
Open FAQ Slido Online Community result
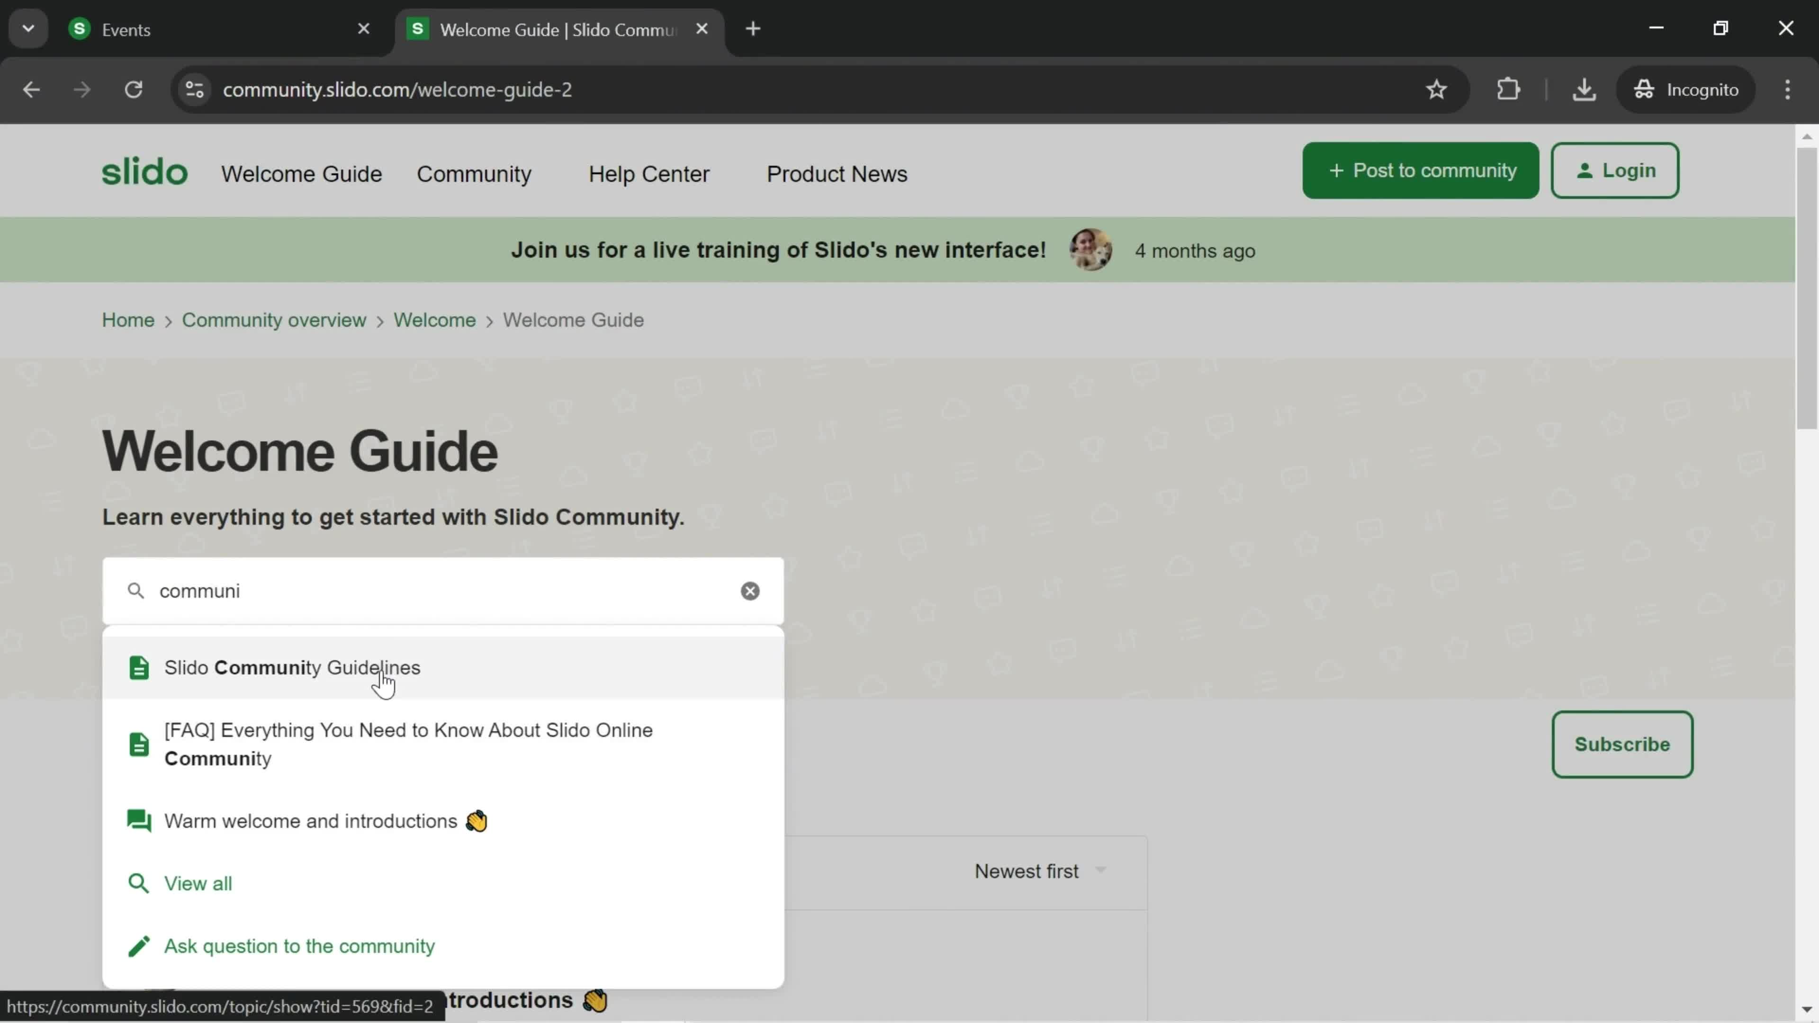coord(443,744)
